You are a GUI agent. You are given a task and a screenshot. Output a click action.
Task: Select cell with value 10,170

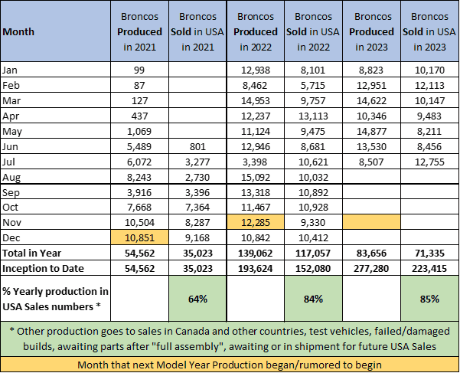(x=430, y=70)
